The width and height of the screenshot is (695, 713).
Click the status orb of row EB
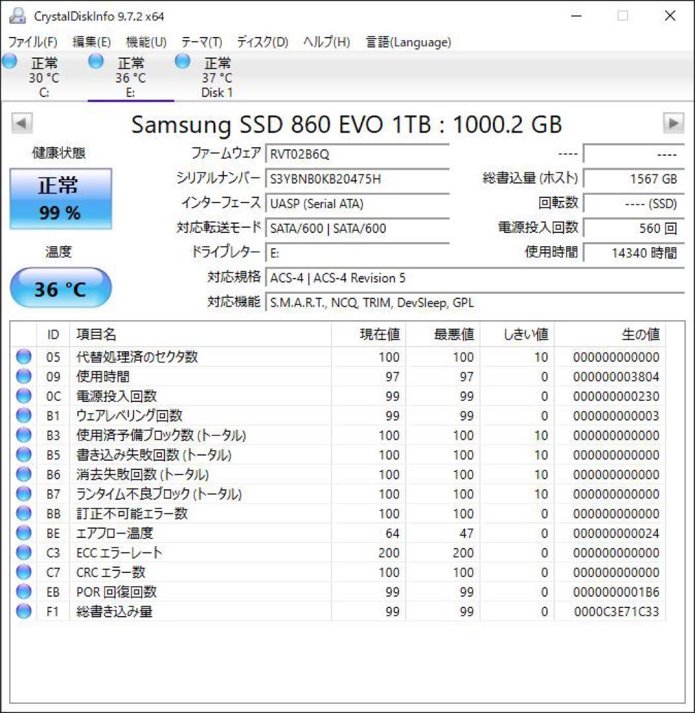pos(24,592)
